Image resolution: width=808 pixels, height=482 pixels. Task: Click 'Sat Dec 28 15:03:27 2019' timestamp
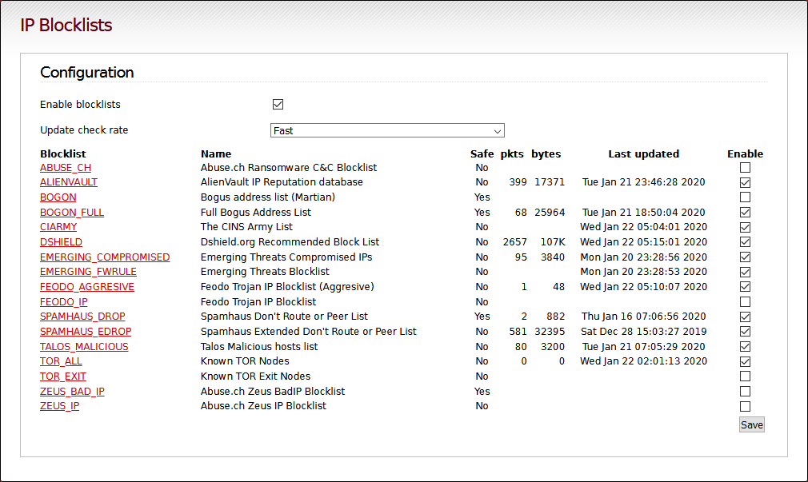point(644,332)
